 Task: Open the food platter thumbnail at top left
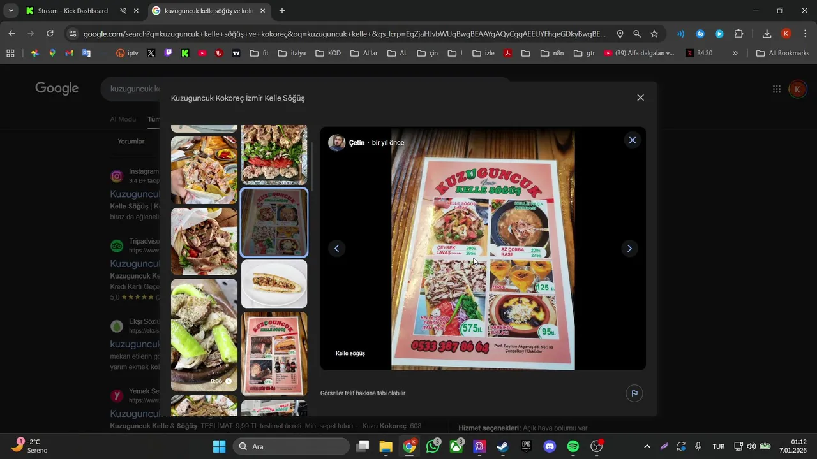click(204, 170)
